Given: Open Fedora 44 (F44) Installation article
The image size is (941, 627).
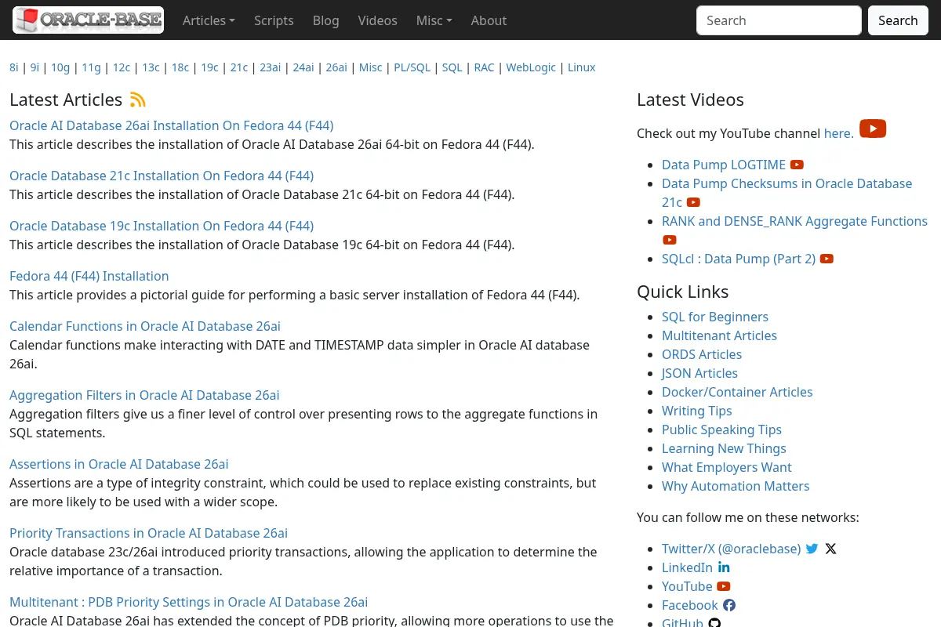Looking at the screenshot, I should (89, 276).
